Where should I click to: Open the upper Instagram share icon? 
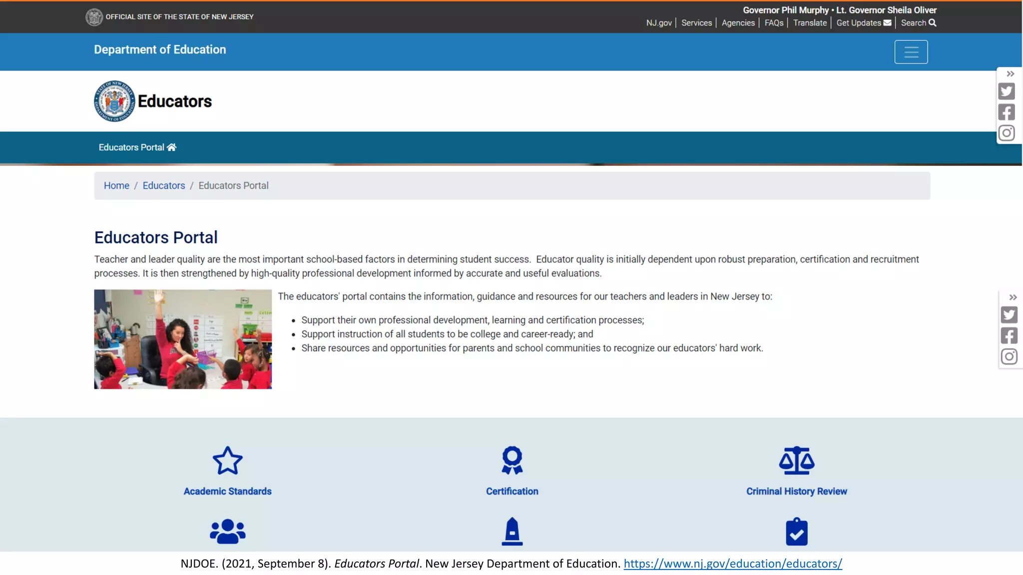pyautogui.click(x=1007, y=133)
